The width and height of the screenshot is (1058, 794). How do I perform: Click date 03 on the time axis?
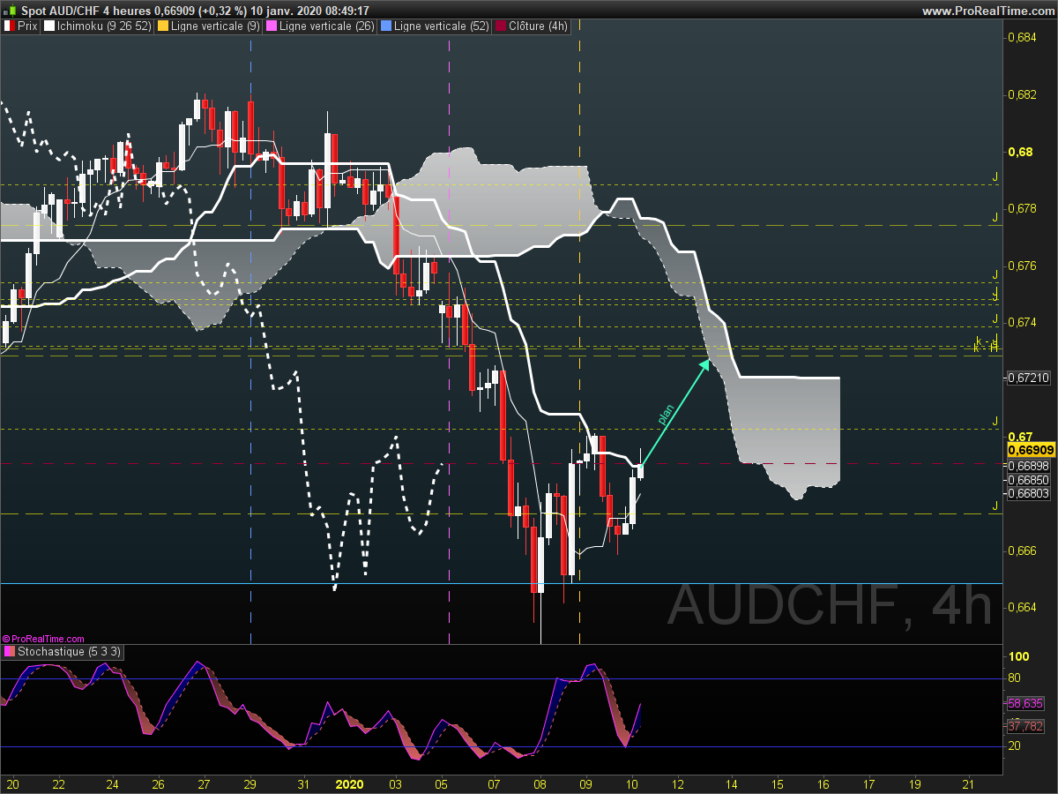[395, 784]
